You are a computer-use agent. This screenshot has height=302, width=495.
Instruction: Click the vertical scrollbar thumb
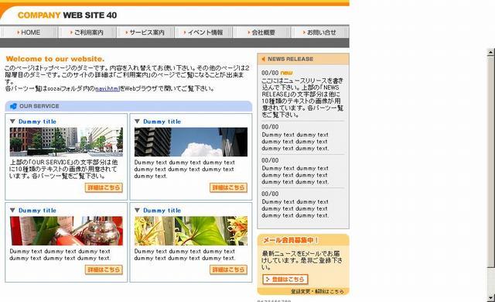pyautogui.click(x=490, y=161)
